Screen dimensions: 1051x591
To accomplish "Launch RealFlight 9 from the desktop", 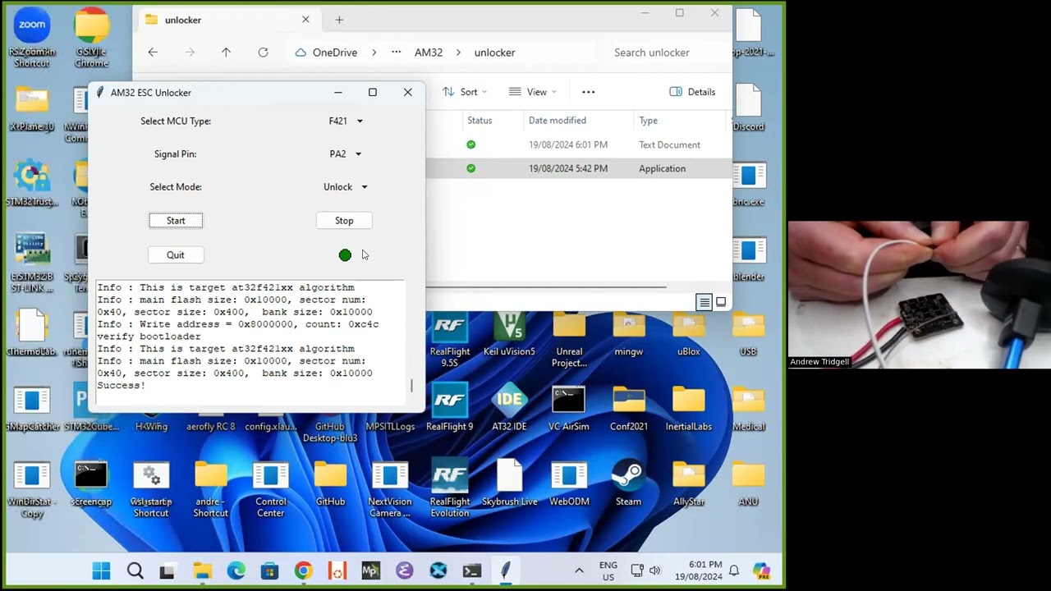I will click(x=449, y=402).
